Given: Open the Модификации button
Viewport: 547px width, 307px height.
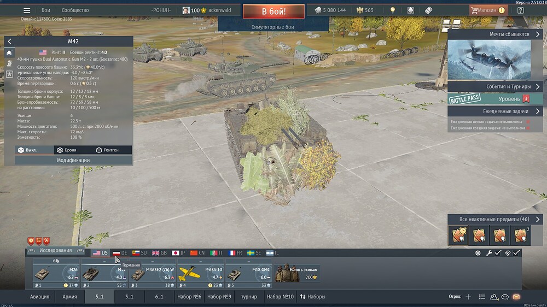Looking at the screenshot, I should pyautogui.click(x=73, y=161).
